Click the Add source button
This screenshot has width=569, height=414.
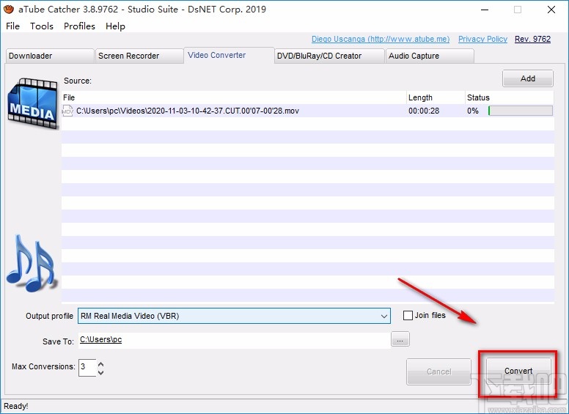[527, 78]
